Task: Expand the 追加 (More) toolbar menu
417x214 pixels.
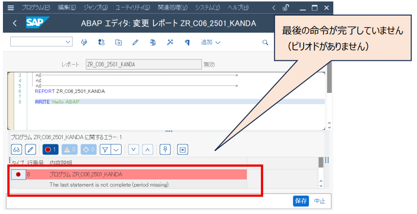Action: pyautogui.click(x=210, y=42)
